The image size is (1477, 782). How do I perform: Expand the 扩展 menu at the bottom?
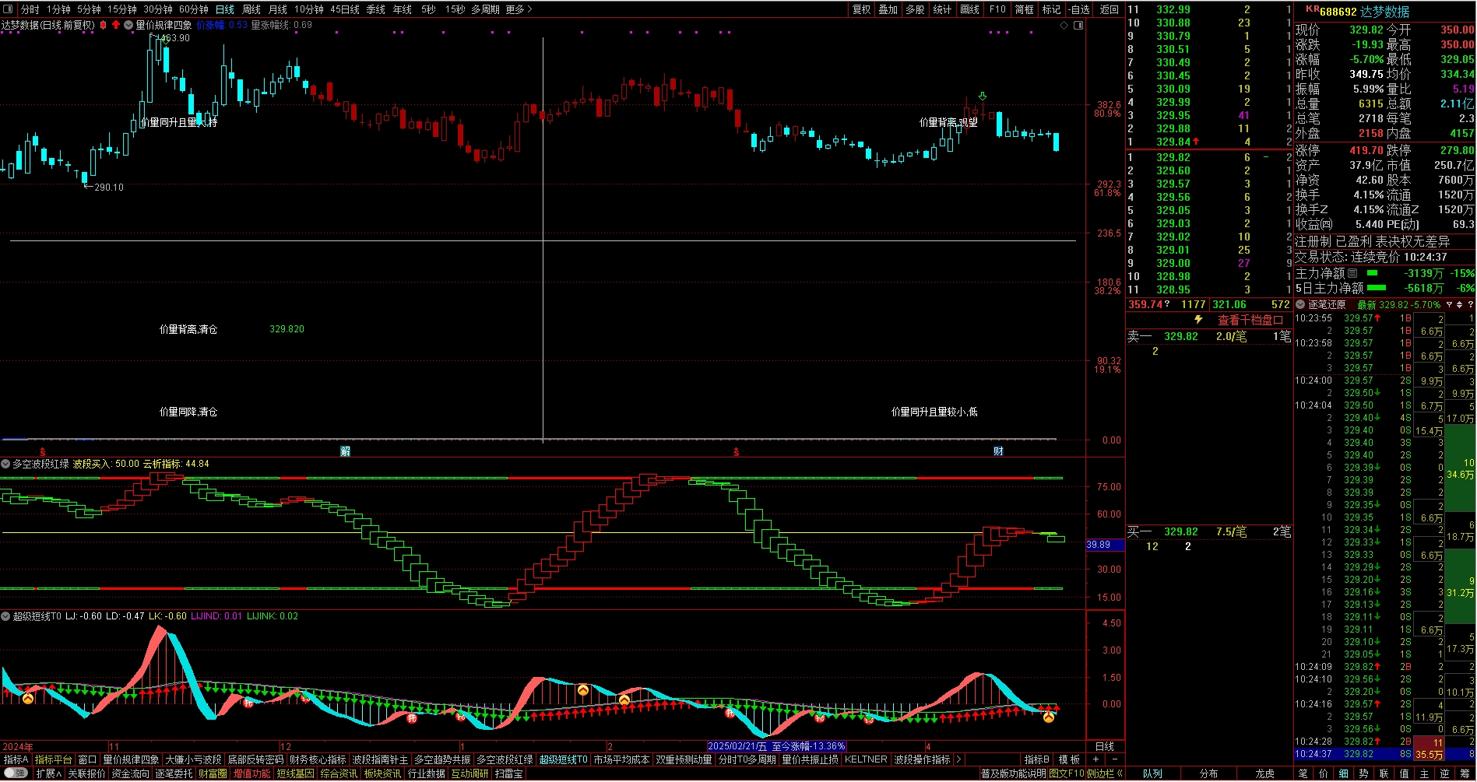pyautogui.click(x=48, y=773)
